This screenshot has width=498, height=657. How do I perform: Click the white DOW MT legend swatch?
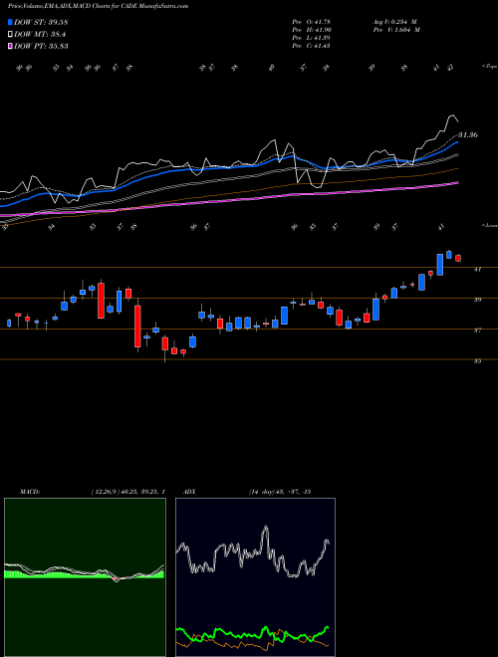(10, 34)
